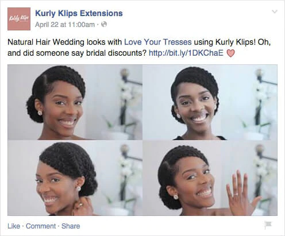Viewport: 285px width, 236px height.
Task: Click the earring in top-left photo
Action: click(x=40, y=113)
